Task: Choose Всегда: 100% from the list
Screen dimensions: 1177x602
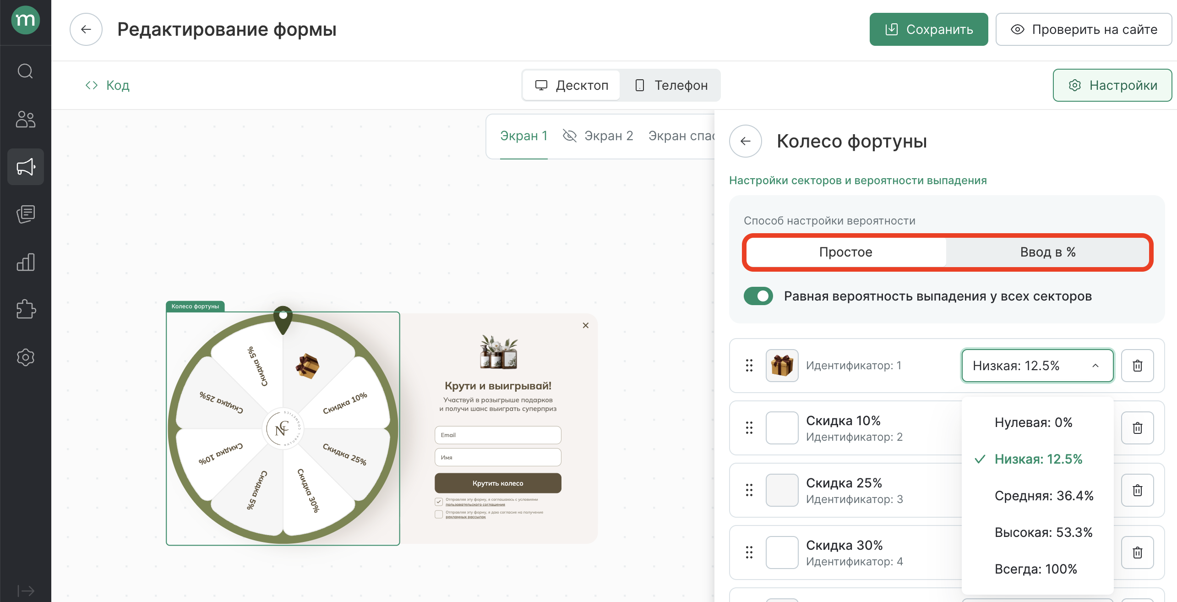Action: click(x=1035, y=569)
